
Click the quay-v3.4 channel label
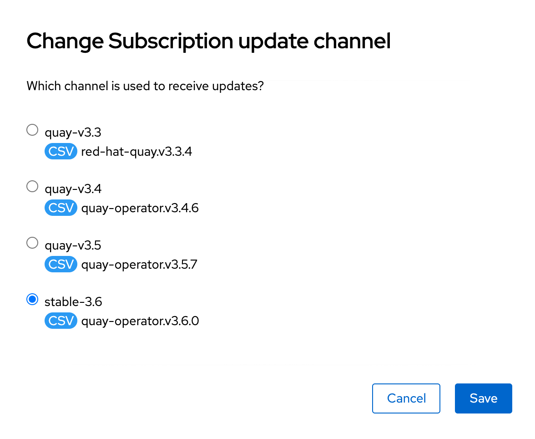click(73, 189)
